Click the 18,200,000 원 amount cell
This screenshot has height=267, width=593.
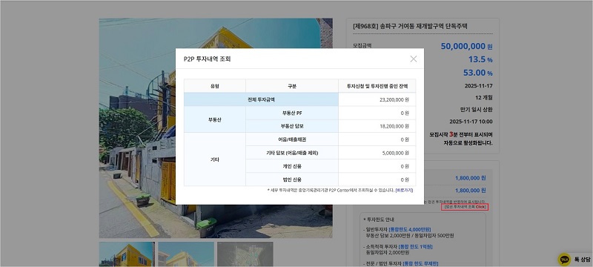(x=394, y=126)
